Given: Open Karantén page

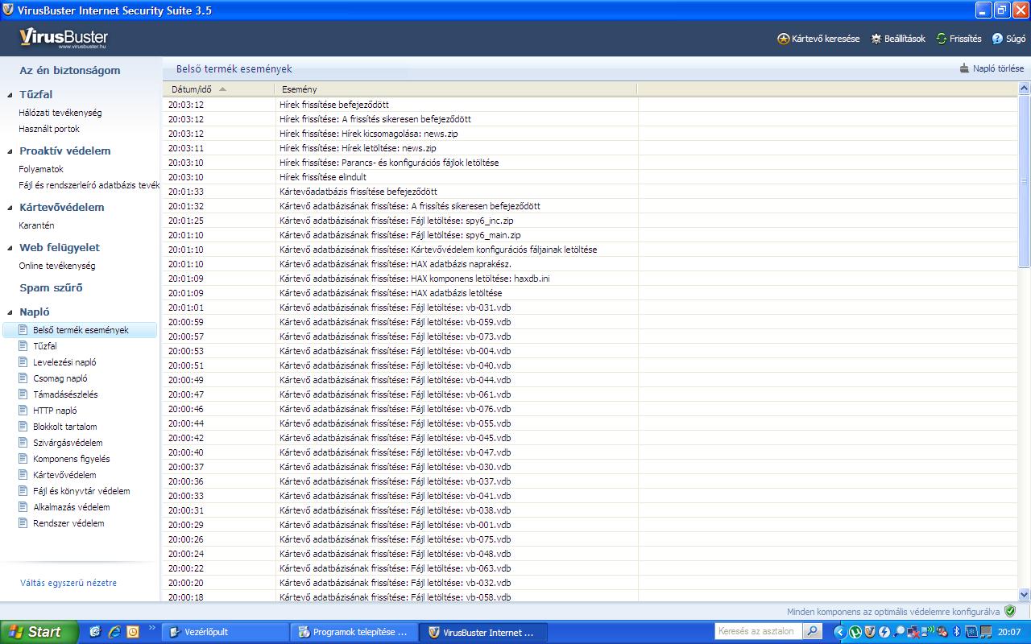Looking at the screenshot, I should (x=36, y=225).
